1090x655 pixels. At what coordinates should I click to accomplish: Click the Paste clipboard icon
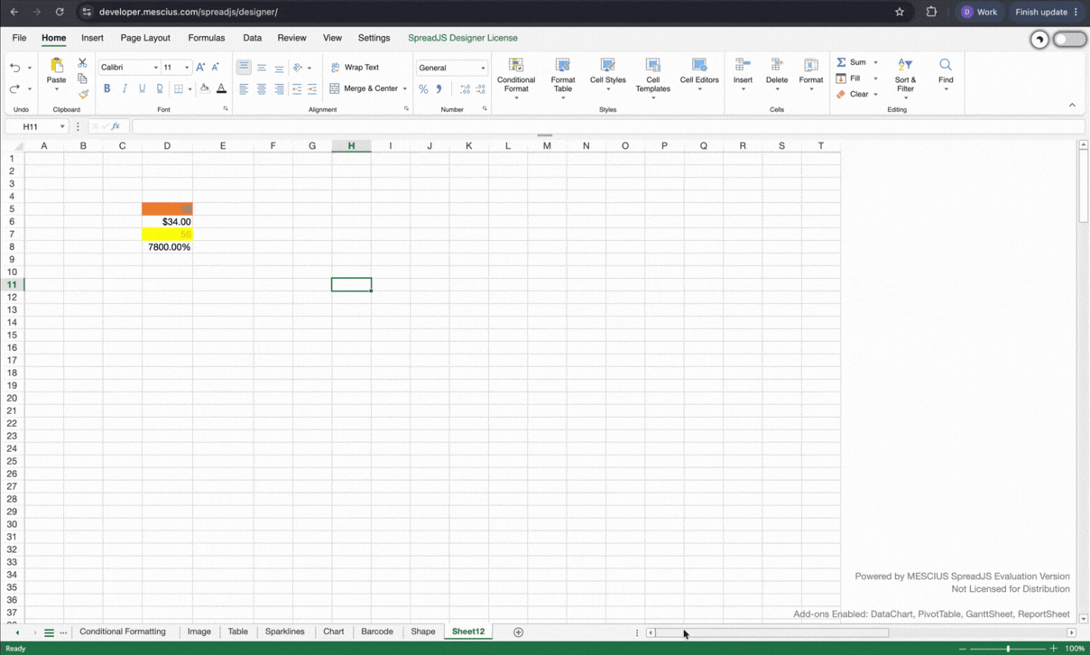click(x=56, y=65)
